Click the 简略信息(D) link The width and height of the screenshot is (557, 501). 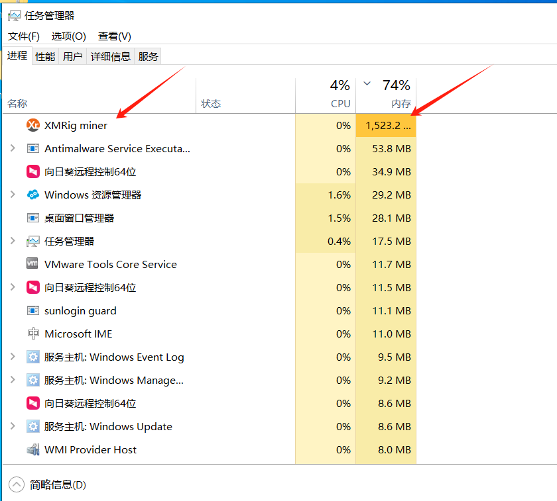58,484
